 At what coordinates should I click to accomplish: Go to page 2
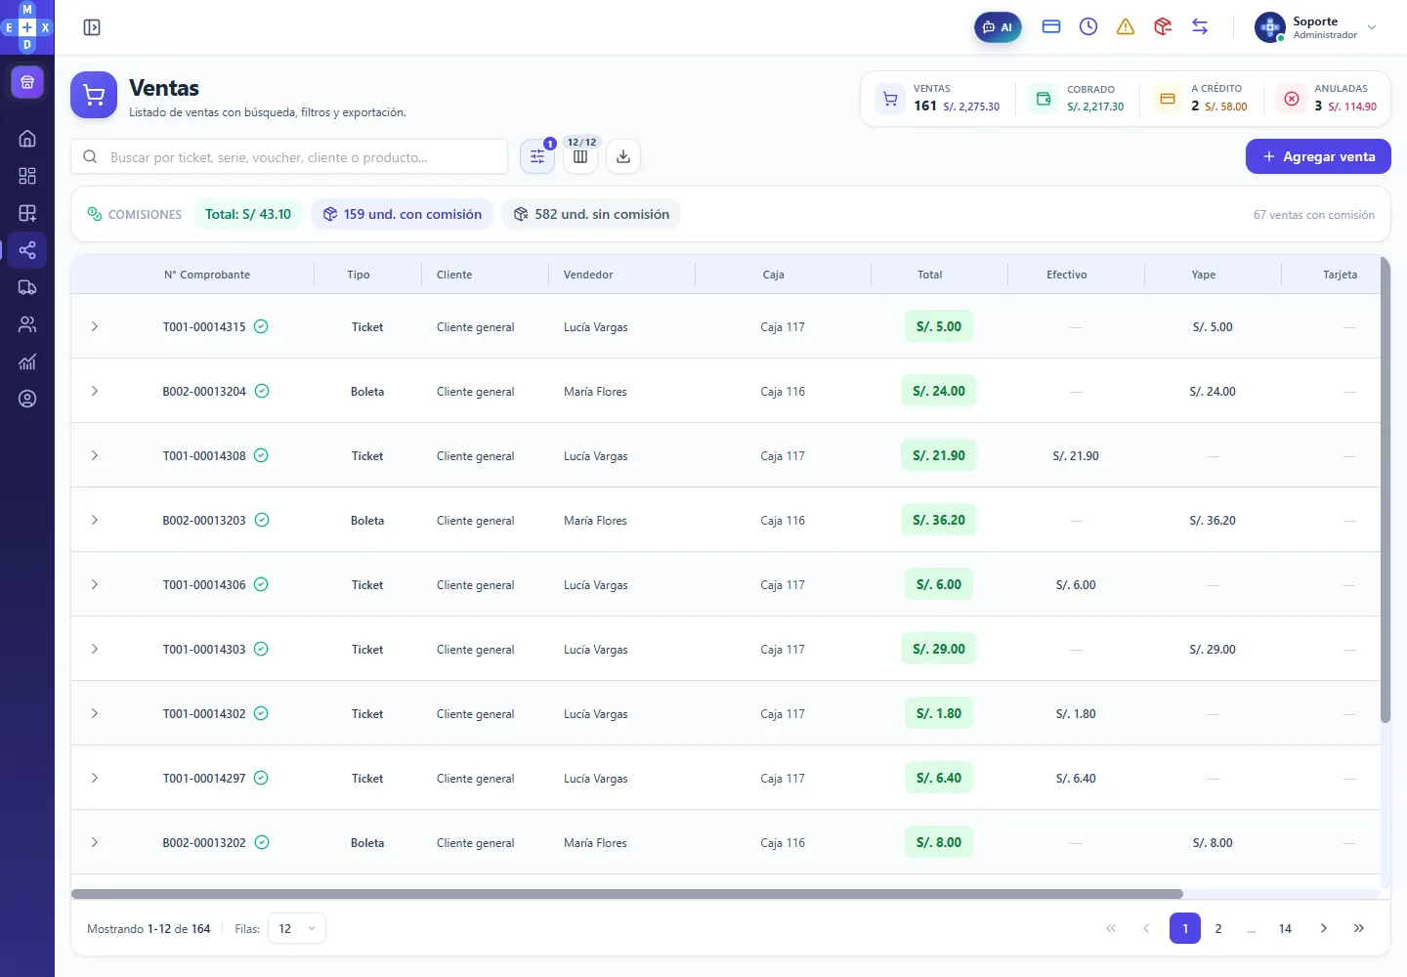point(1218,928)
